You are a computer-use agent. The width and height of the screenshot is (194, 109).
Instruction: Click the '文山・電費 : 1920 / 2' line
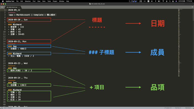coord(21,56)
